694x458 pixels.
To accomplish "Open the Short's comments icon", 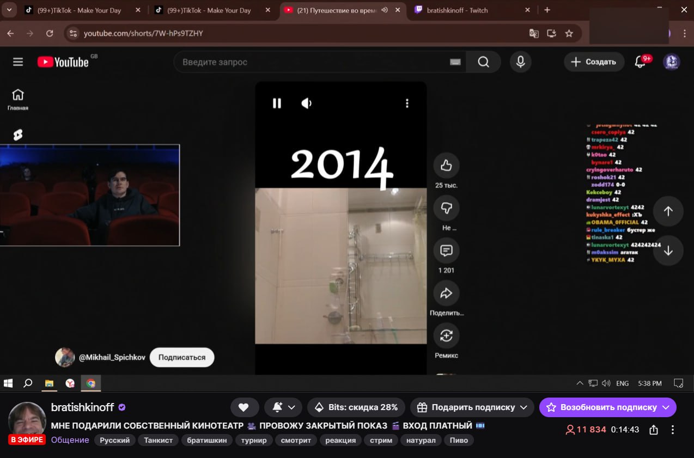I will pos(446,251).
